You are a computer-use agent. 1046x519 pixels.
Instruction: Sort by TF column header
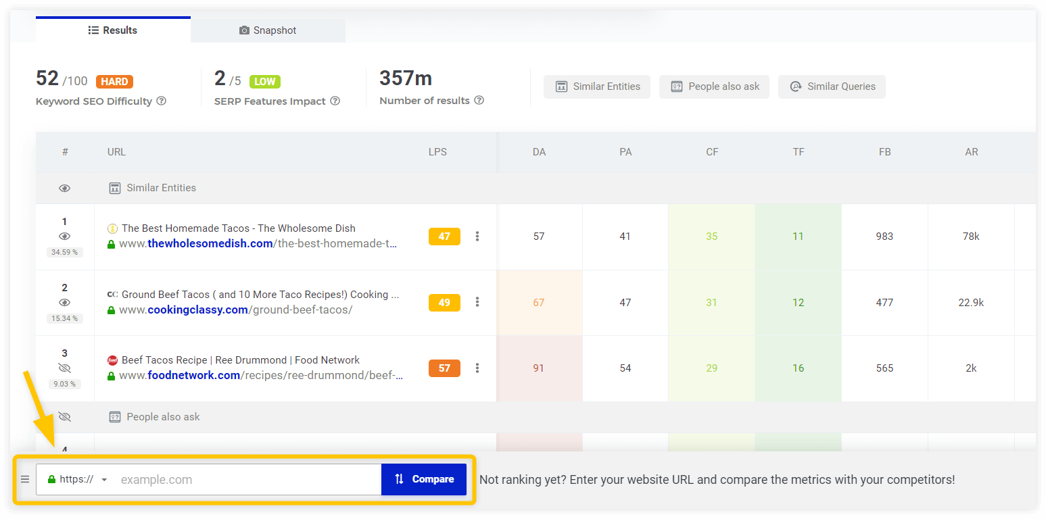[x=799, y=152]
